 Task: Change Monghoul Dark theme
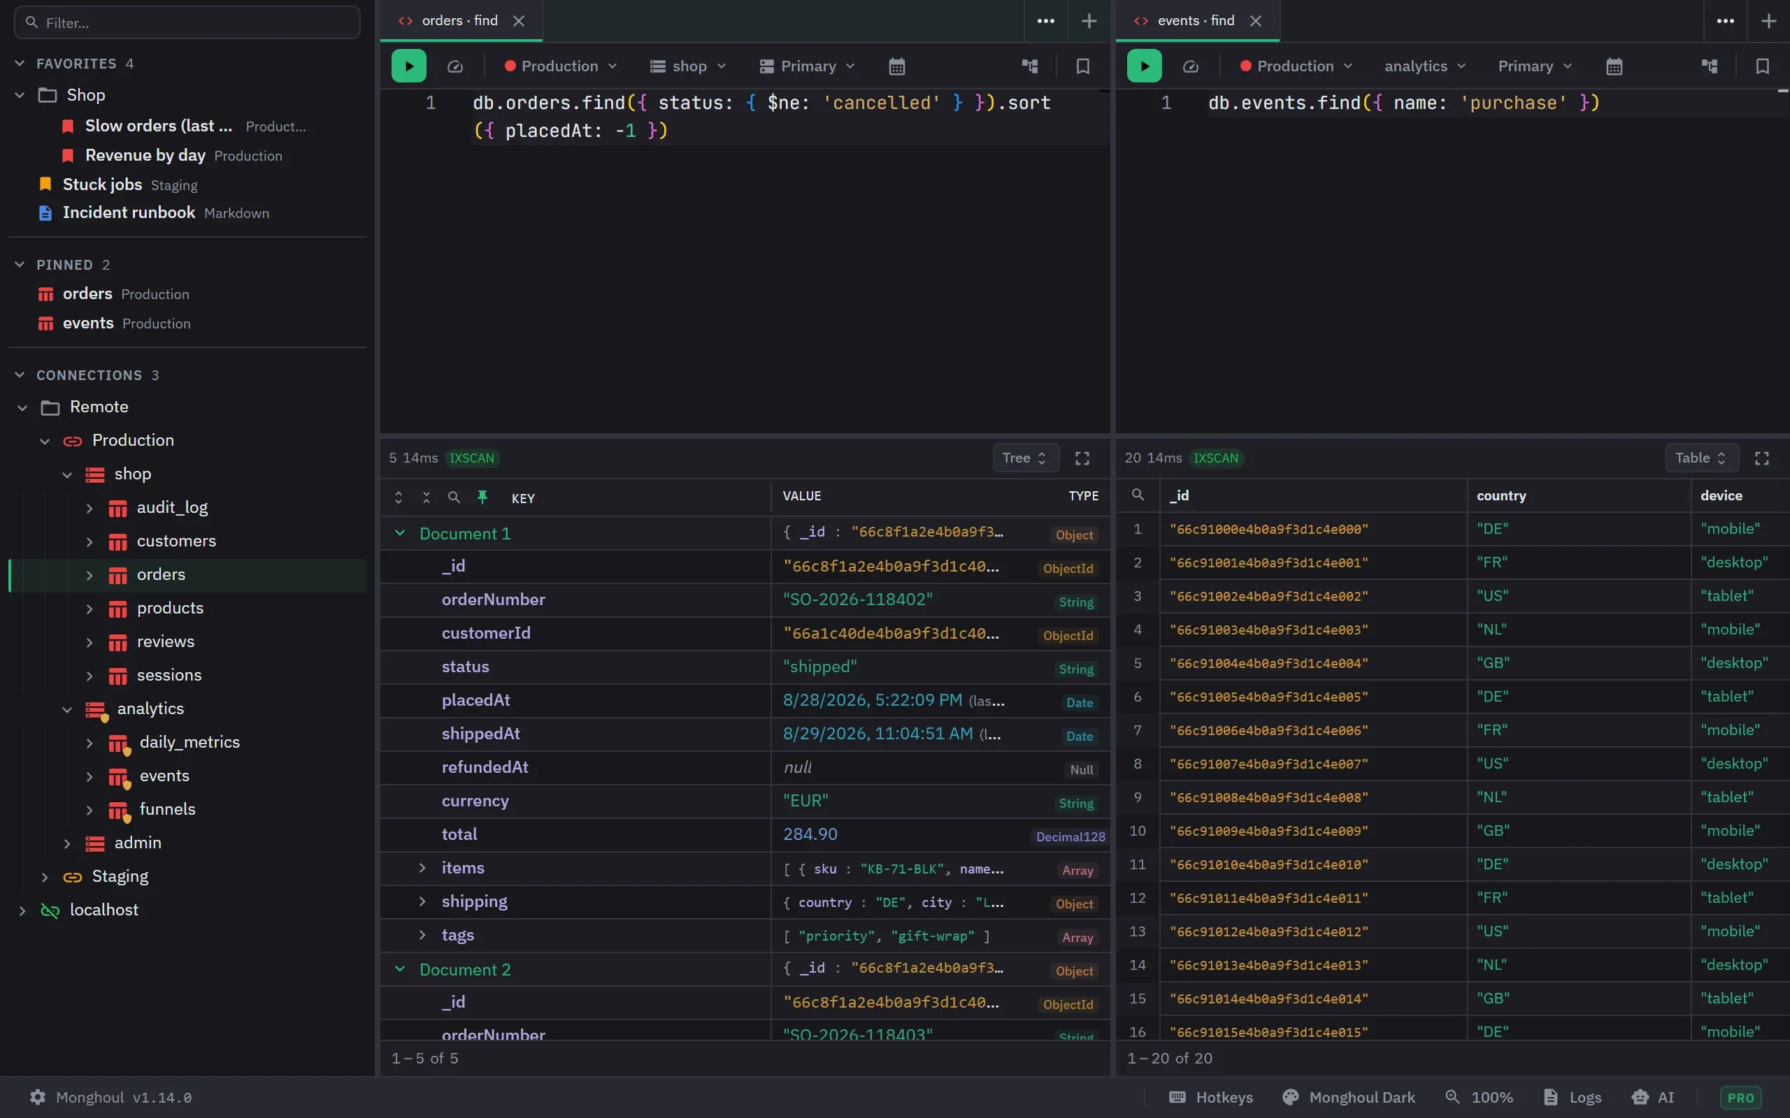pos(1348,1097)
